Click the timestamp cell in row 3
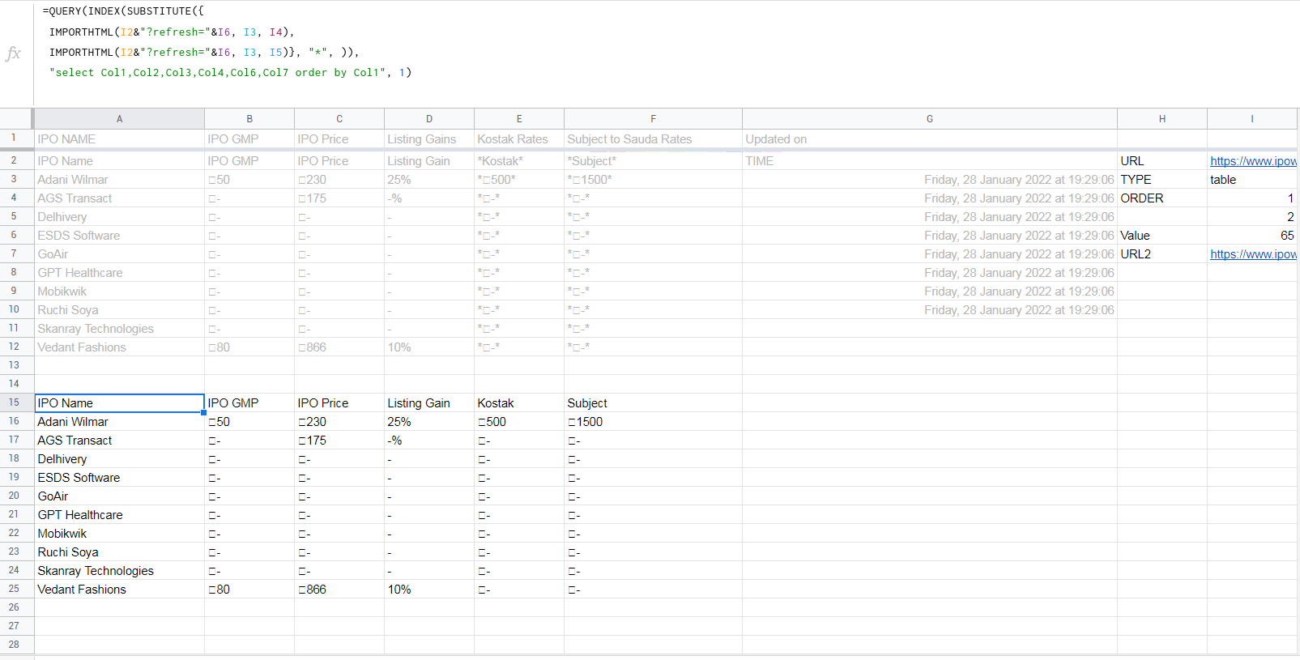This screenshot has width=1300, height=660. coord(930,180)
